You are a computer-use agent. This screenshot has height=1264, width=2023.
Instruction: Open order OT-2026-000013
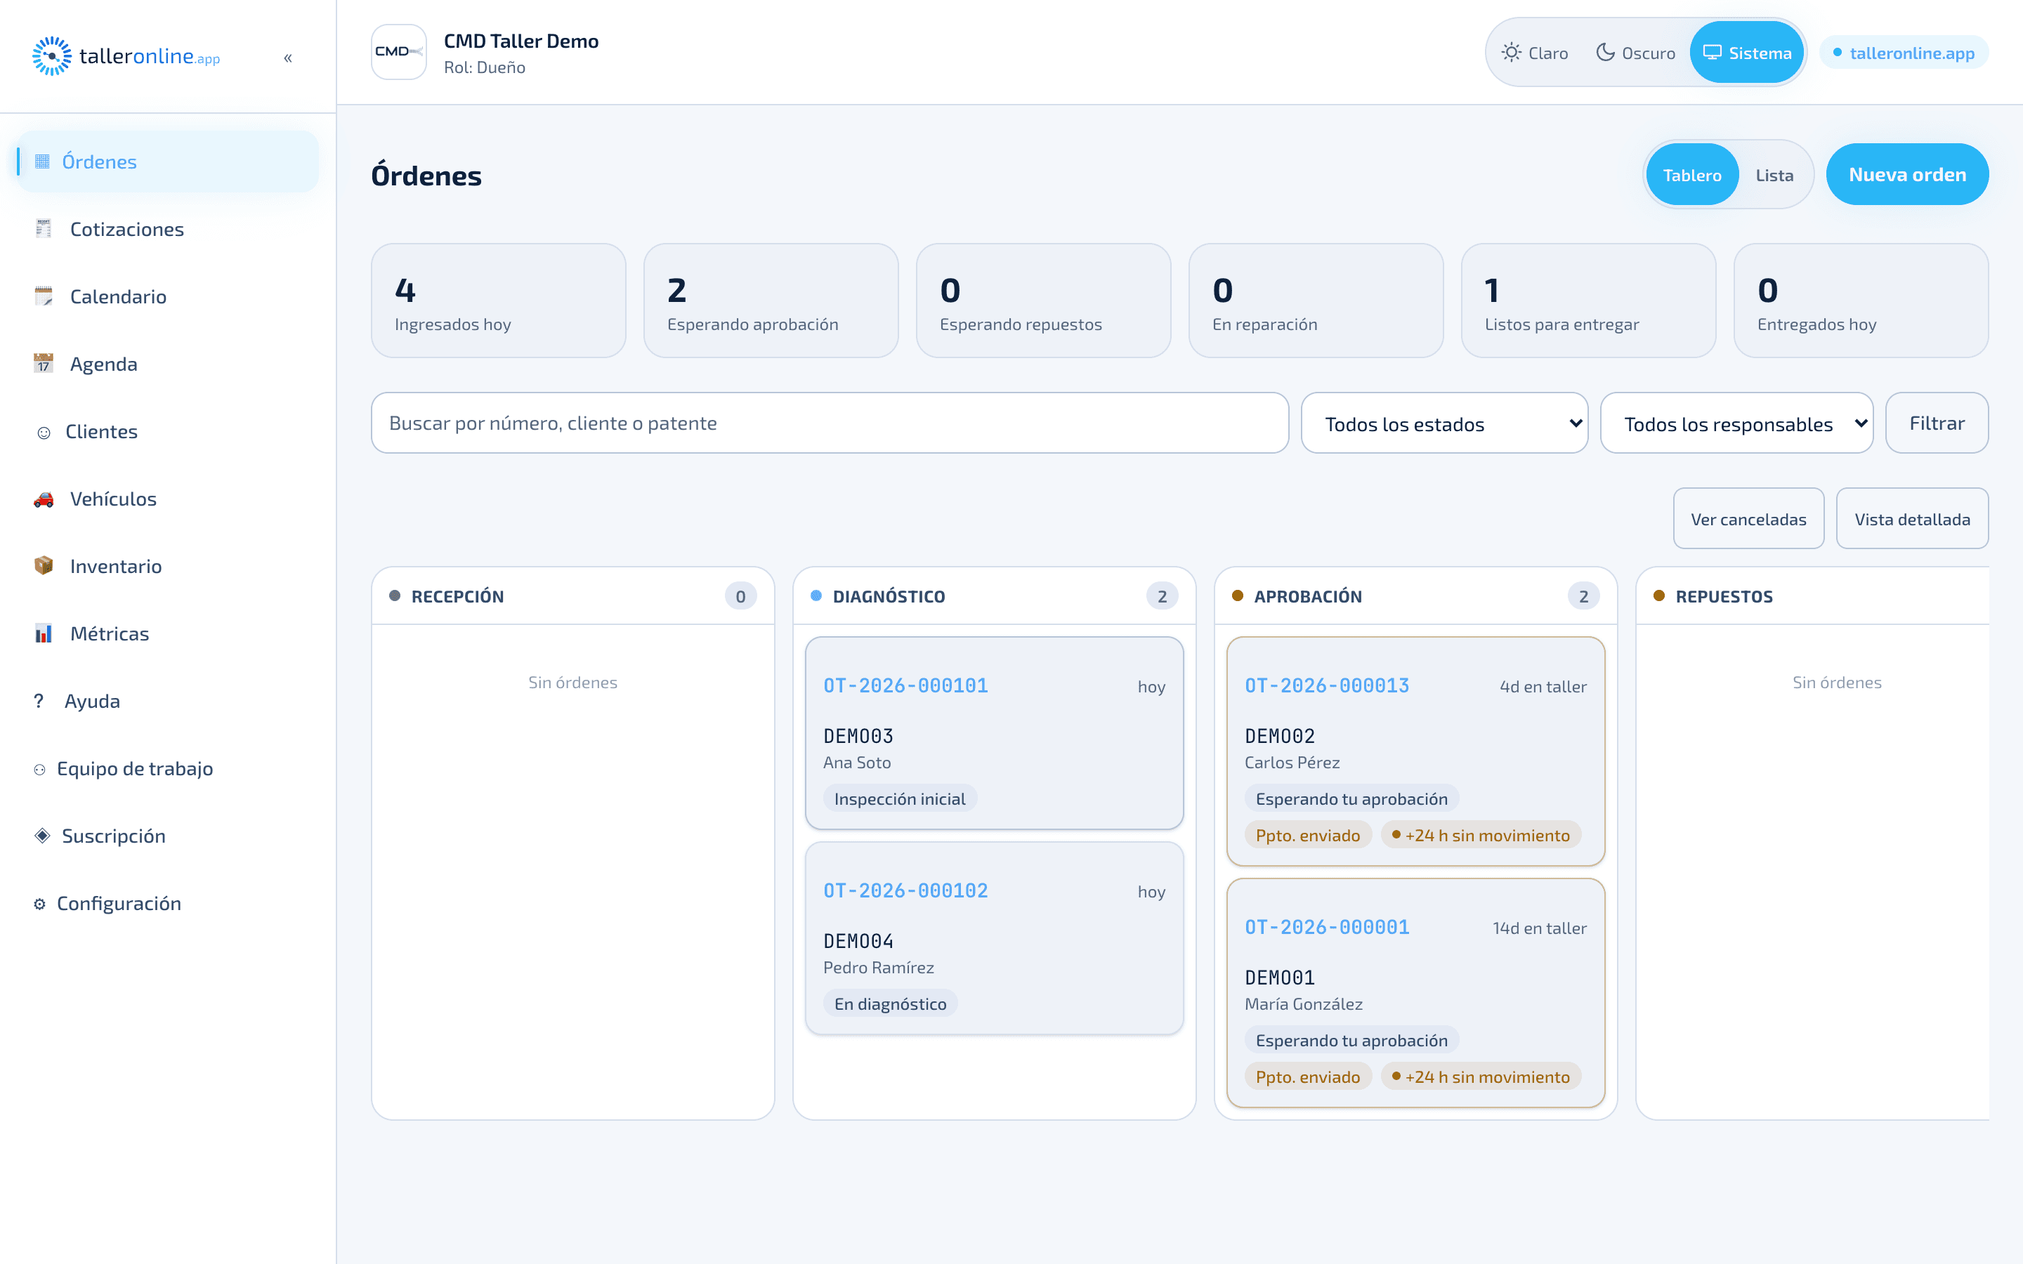tap(1327, 685)
